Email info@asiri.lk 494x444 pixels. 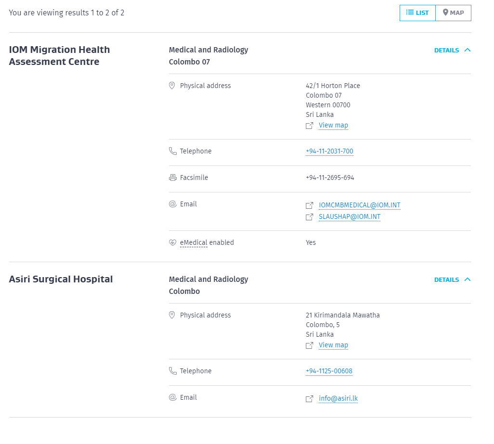[x=338, y=399]
